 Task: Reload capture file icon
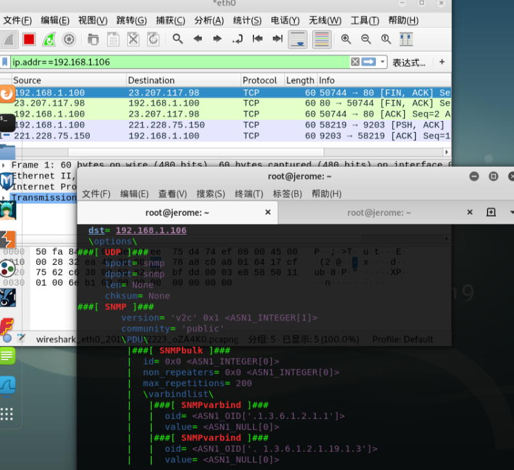tap(153, 40)
